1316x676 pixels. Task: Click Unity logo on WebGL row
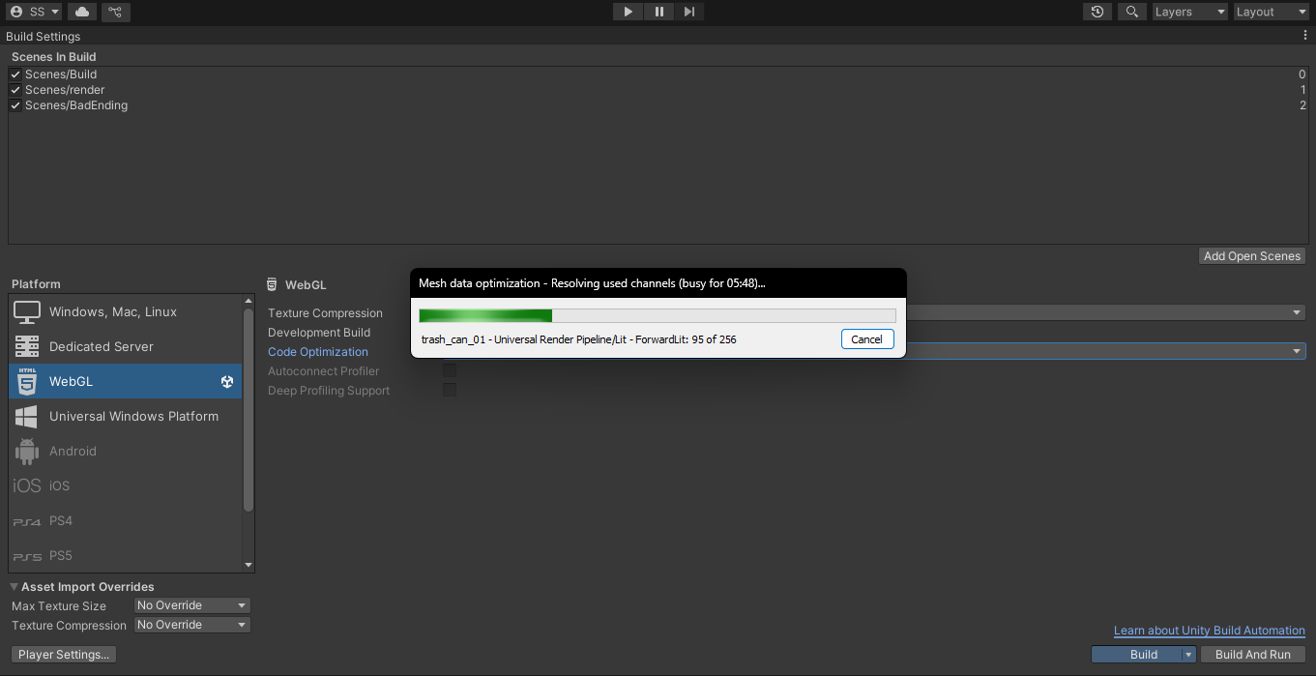point(227,382)
